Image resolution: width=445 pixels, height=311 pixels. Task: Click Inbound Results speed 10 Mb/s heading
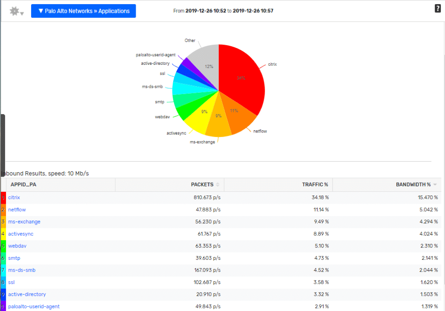[x=45, y=174]
